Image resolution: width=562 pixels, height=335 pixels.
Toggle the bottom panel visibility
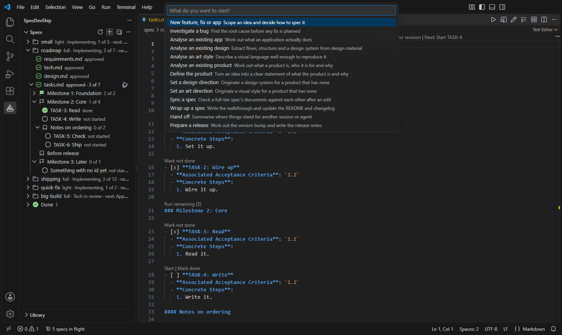pyautogui.click(x=492, y=7)
